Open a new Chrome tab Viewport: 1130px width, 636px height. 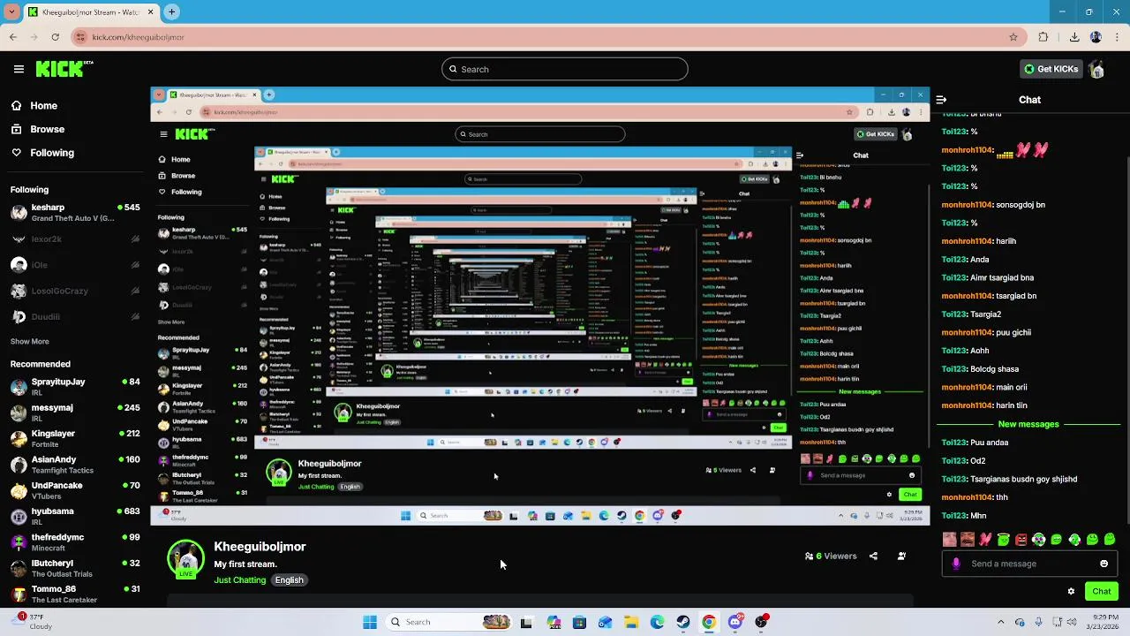(x=171, y=11)
